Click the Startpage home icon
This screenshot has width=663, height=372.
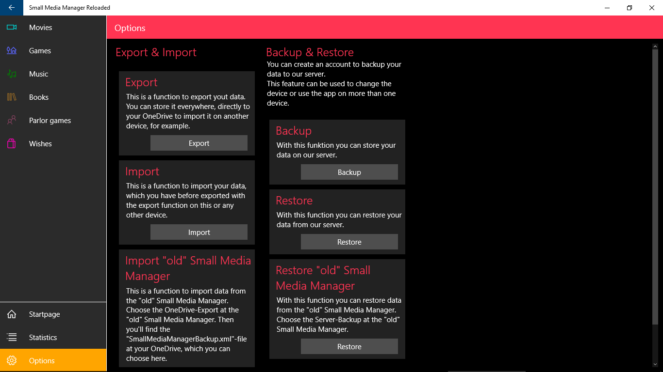coord(12,314)
